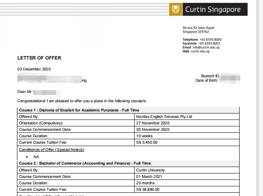Image resolution: width=263 pixels, height=196 pixels.
Task: Select the date '03 December 2020'
Action: point(34,69)
